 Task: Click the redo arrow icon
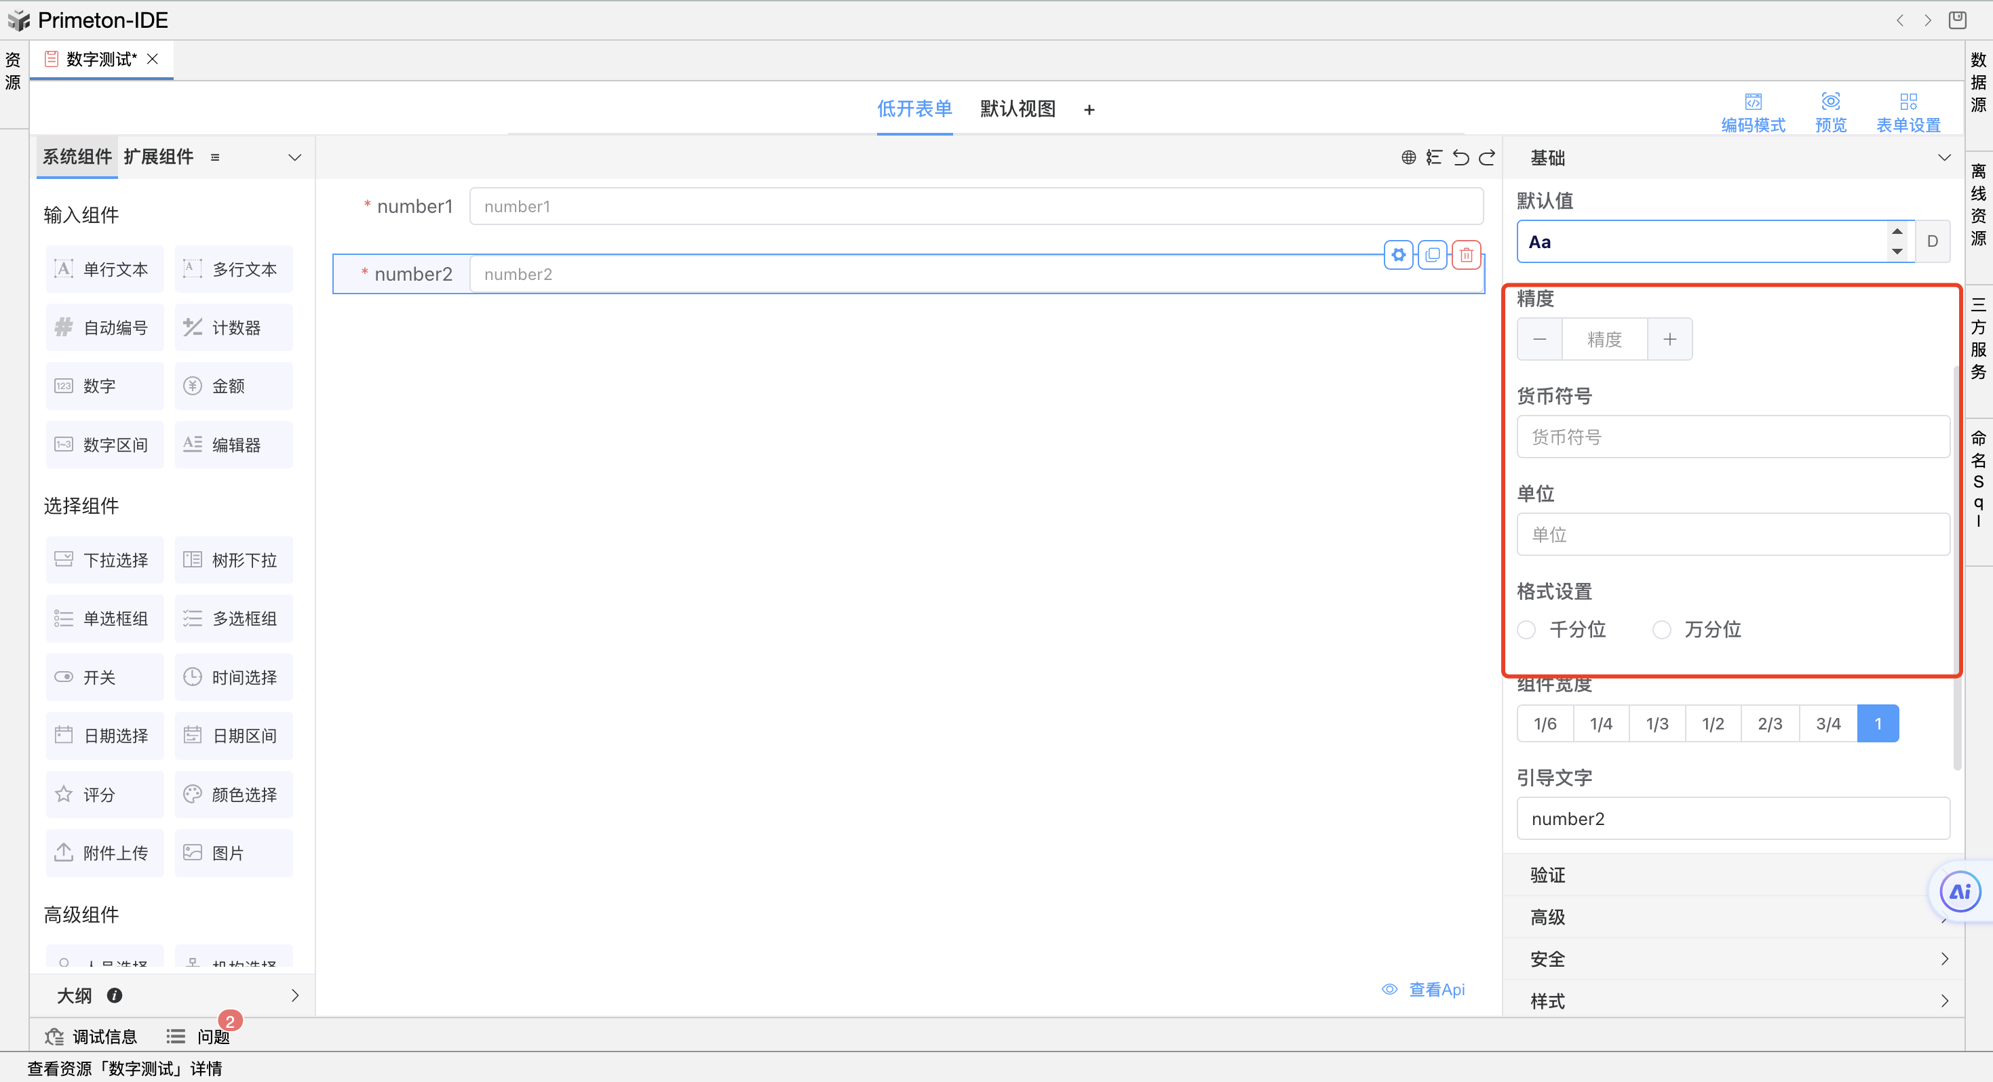[x=1487, y=158]
